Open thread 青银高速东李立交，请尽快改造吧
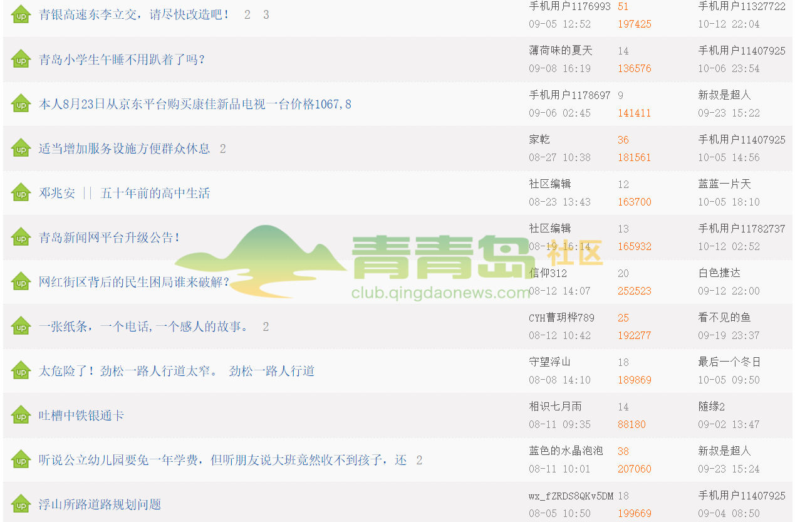Image resolution: width=795 pixels, height=522 pixels. (134, 14)
